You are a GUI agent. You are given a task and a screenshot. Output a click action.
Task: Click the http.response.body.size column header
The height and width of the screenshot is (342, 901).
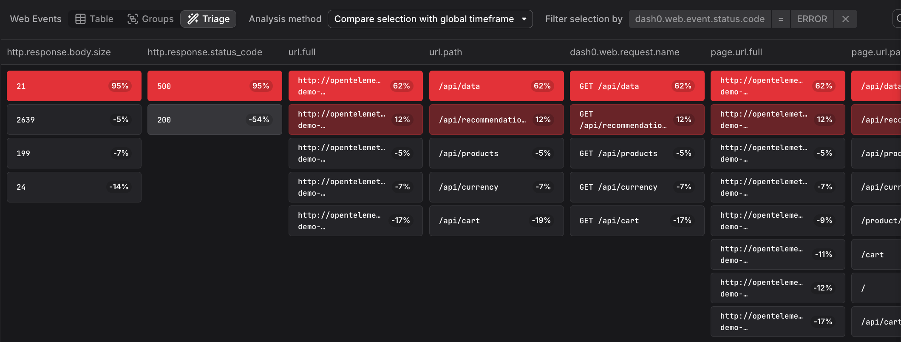[x=59, y=52]
